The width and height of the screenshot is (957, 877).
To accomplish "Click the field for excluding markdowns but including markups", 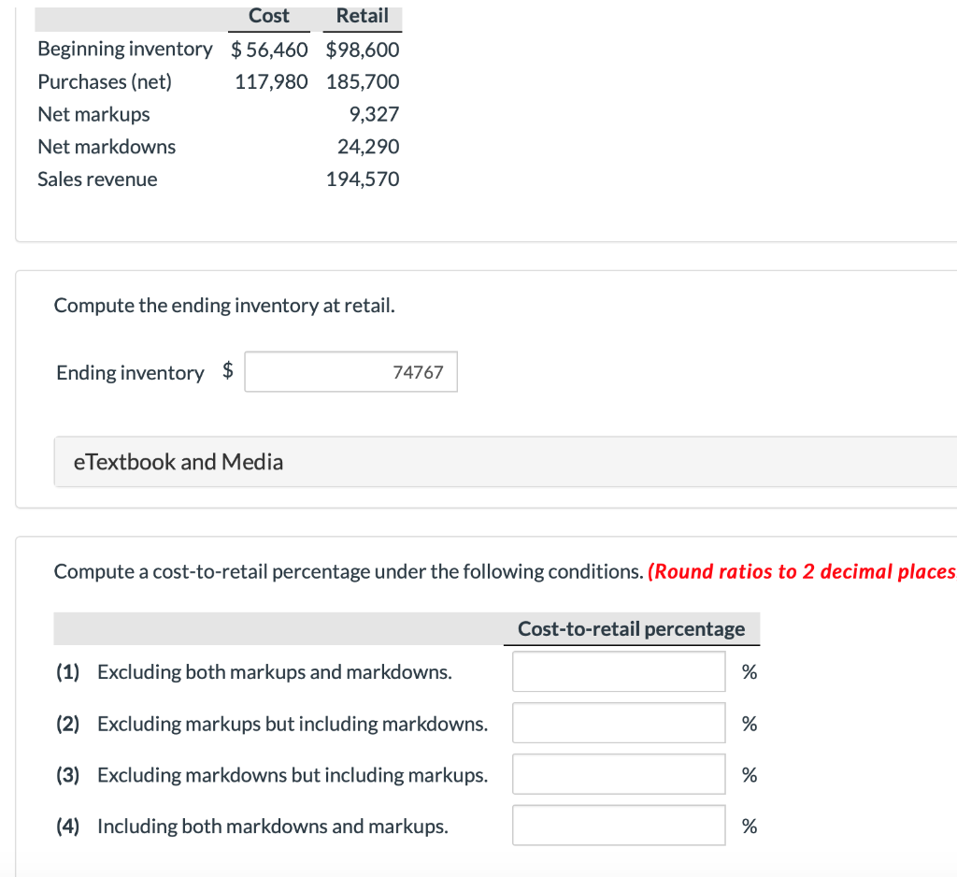I will click(x=618, y=774).
